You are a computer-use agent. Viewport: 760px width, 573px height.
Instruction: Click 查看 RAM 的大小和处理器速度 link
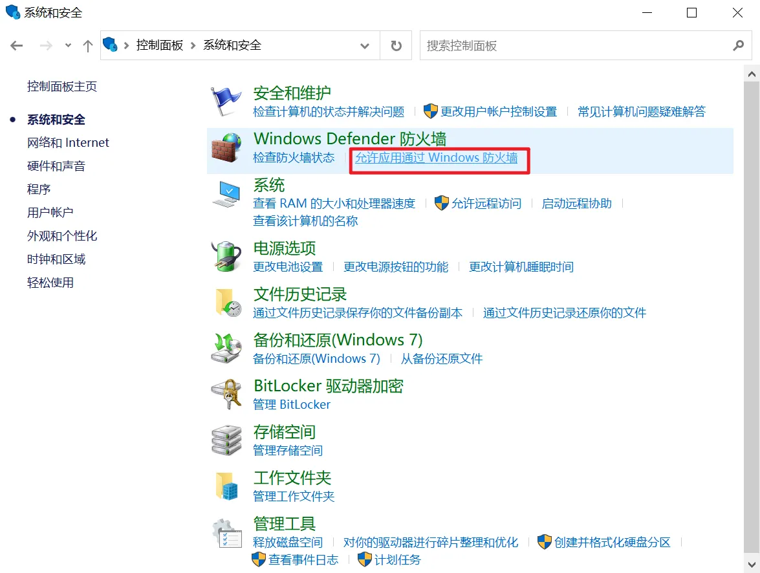point(334,204)
